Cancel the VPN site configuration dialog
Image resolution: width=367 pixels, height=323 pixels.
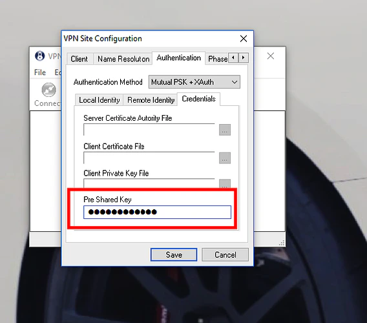coord(225,255)
